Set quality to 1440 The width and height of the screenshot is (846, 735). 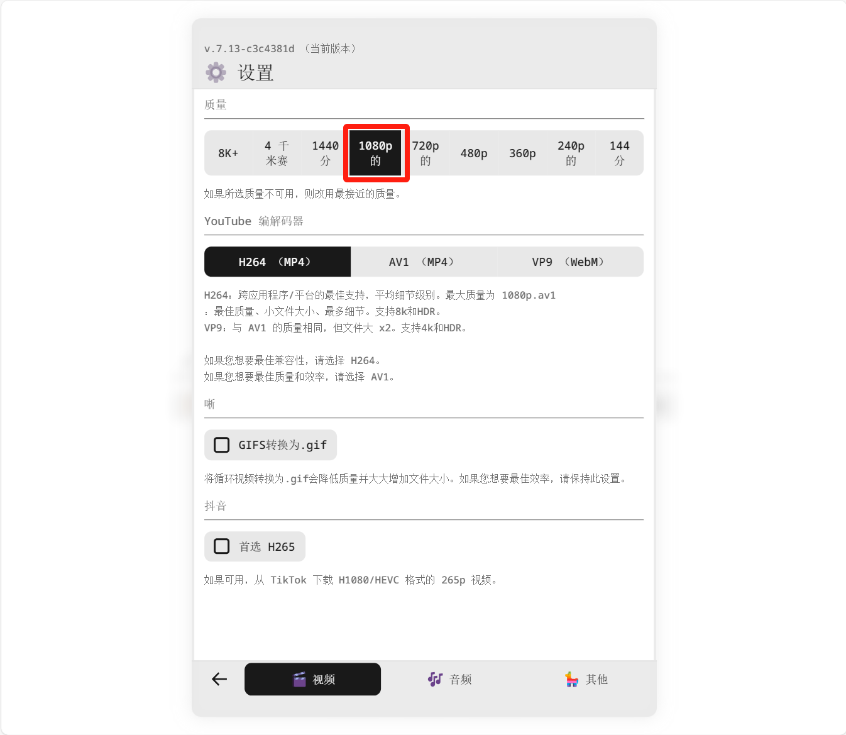pyautogui.click(x=325, y=153)
